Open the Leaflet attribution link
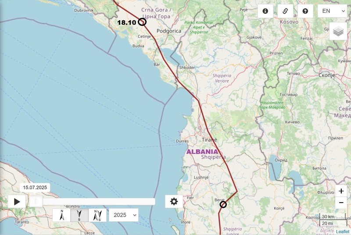Screen dimensions: 351x235 [343, 231]
